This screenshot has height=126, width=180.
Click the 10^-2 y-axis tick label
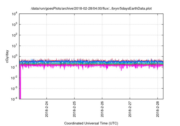tap(14, 78)
